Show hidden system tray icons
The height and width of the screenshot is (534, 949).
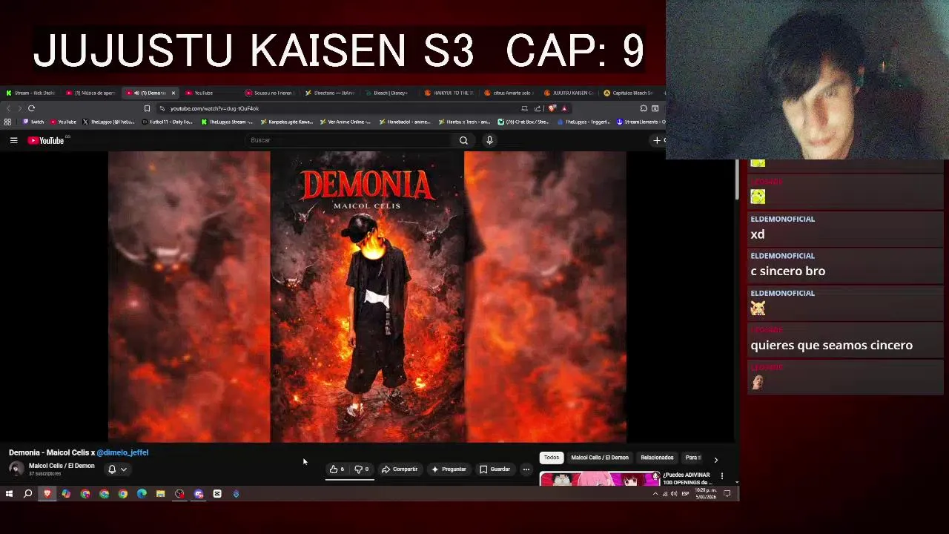pos(655,493)
